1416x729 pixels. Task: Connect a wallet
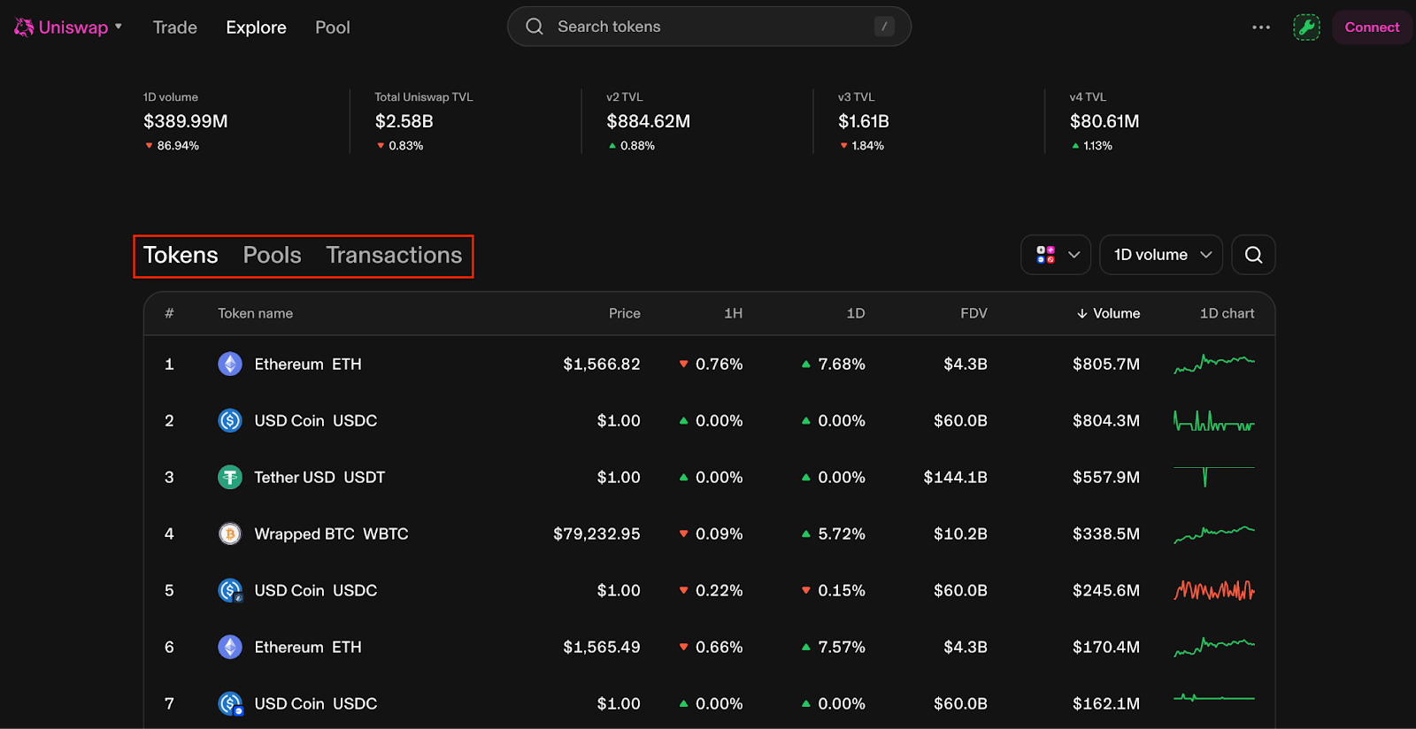1372,27
